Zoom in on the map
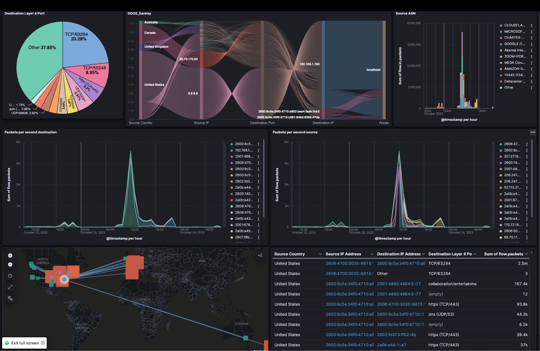Image resolution: width=540 pixels, height=351 pixels. pyautogui.click(x=10, y=256)
